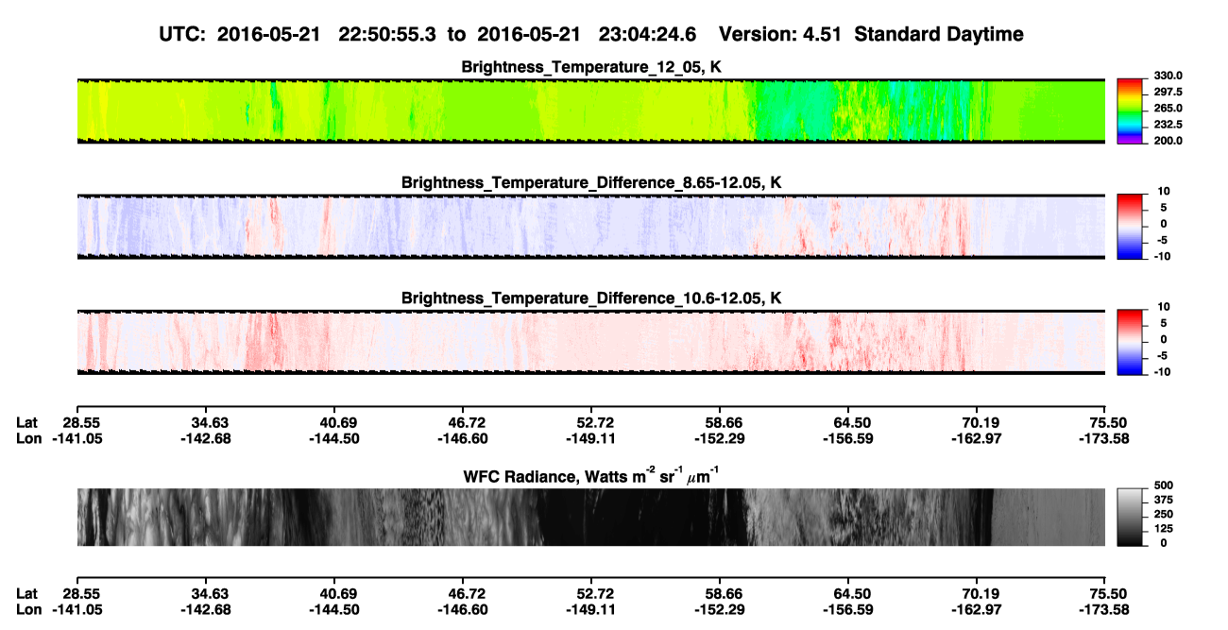Click the 10.6-12.05 difference image strip
The image size is (1228, 630).
coord(591,341)
